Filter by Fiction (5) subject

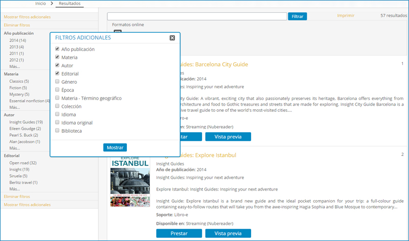(18, 88)
